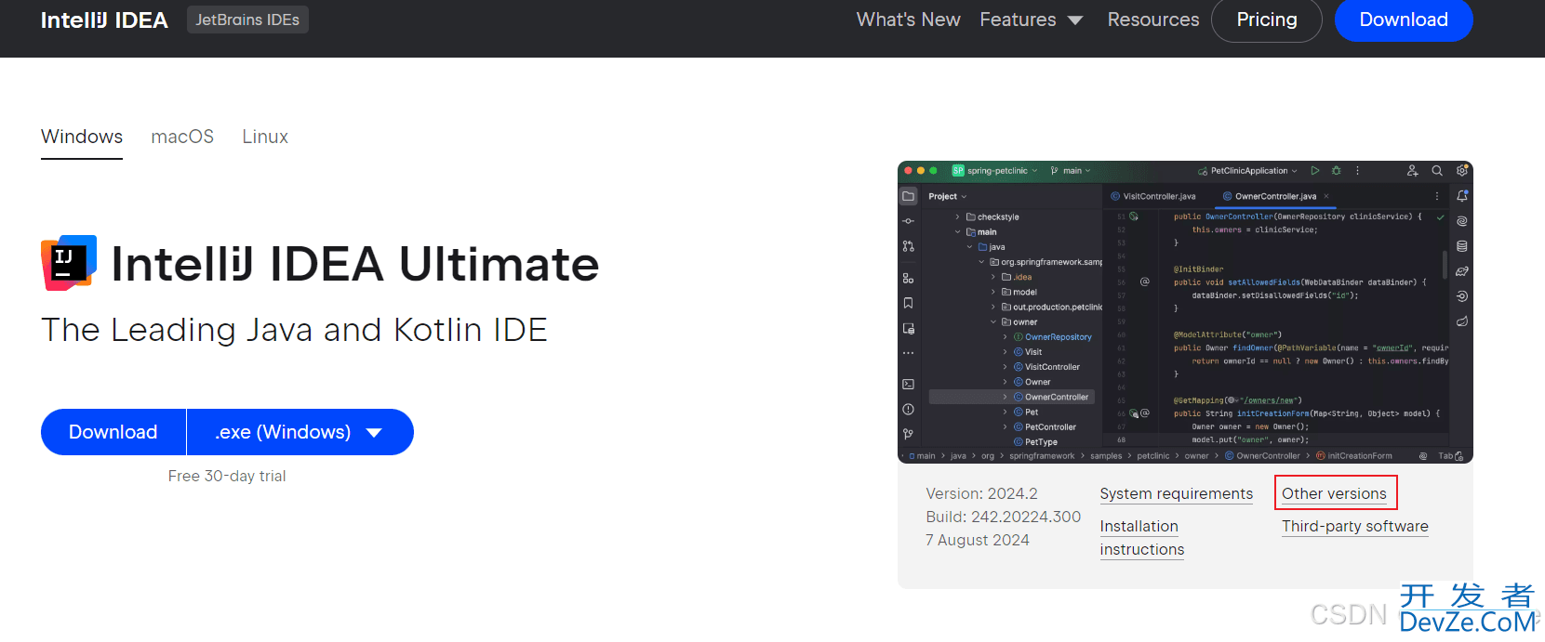Click the Download button in the top navigation
This screenshot has width=1545, height=642.
1404,20
